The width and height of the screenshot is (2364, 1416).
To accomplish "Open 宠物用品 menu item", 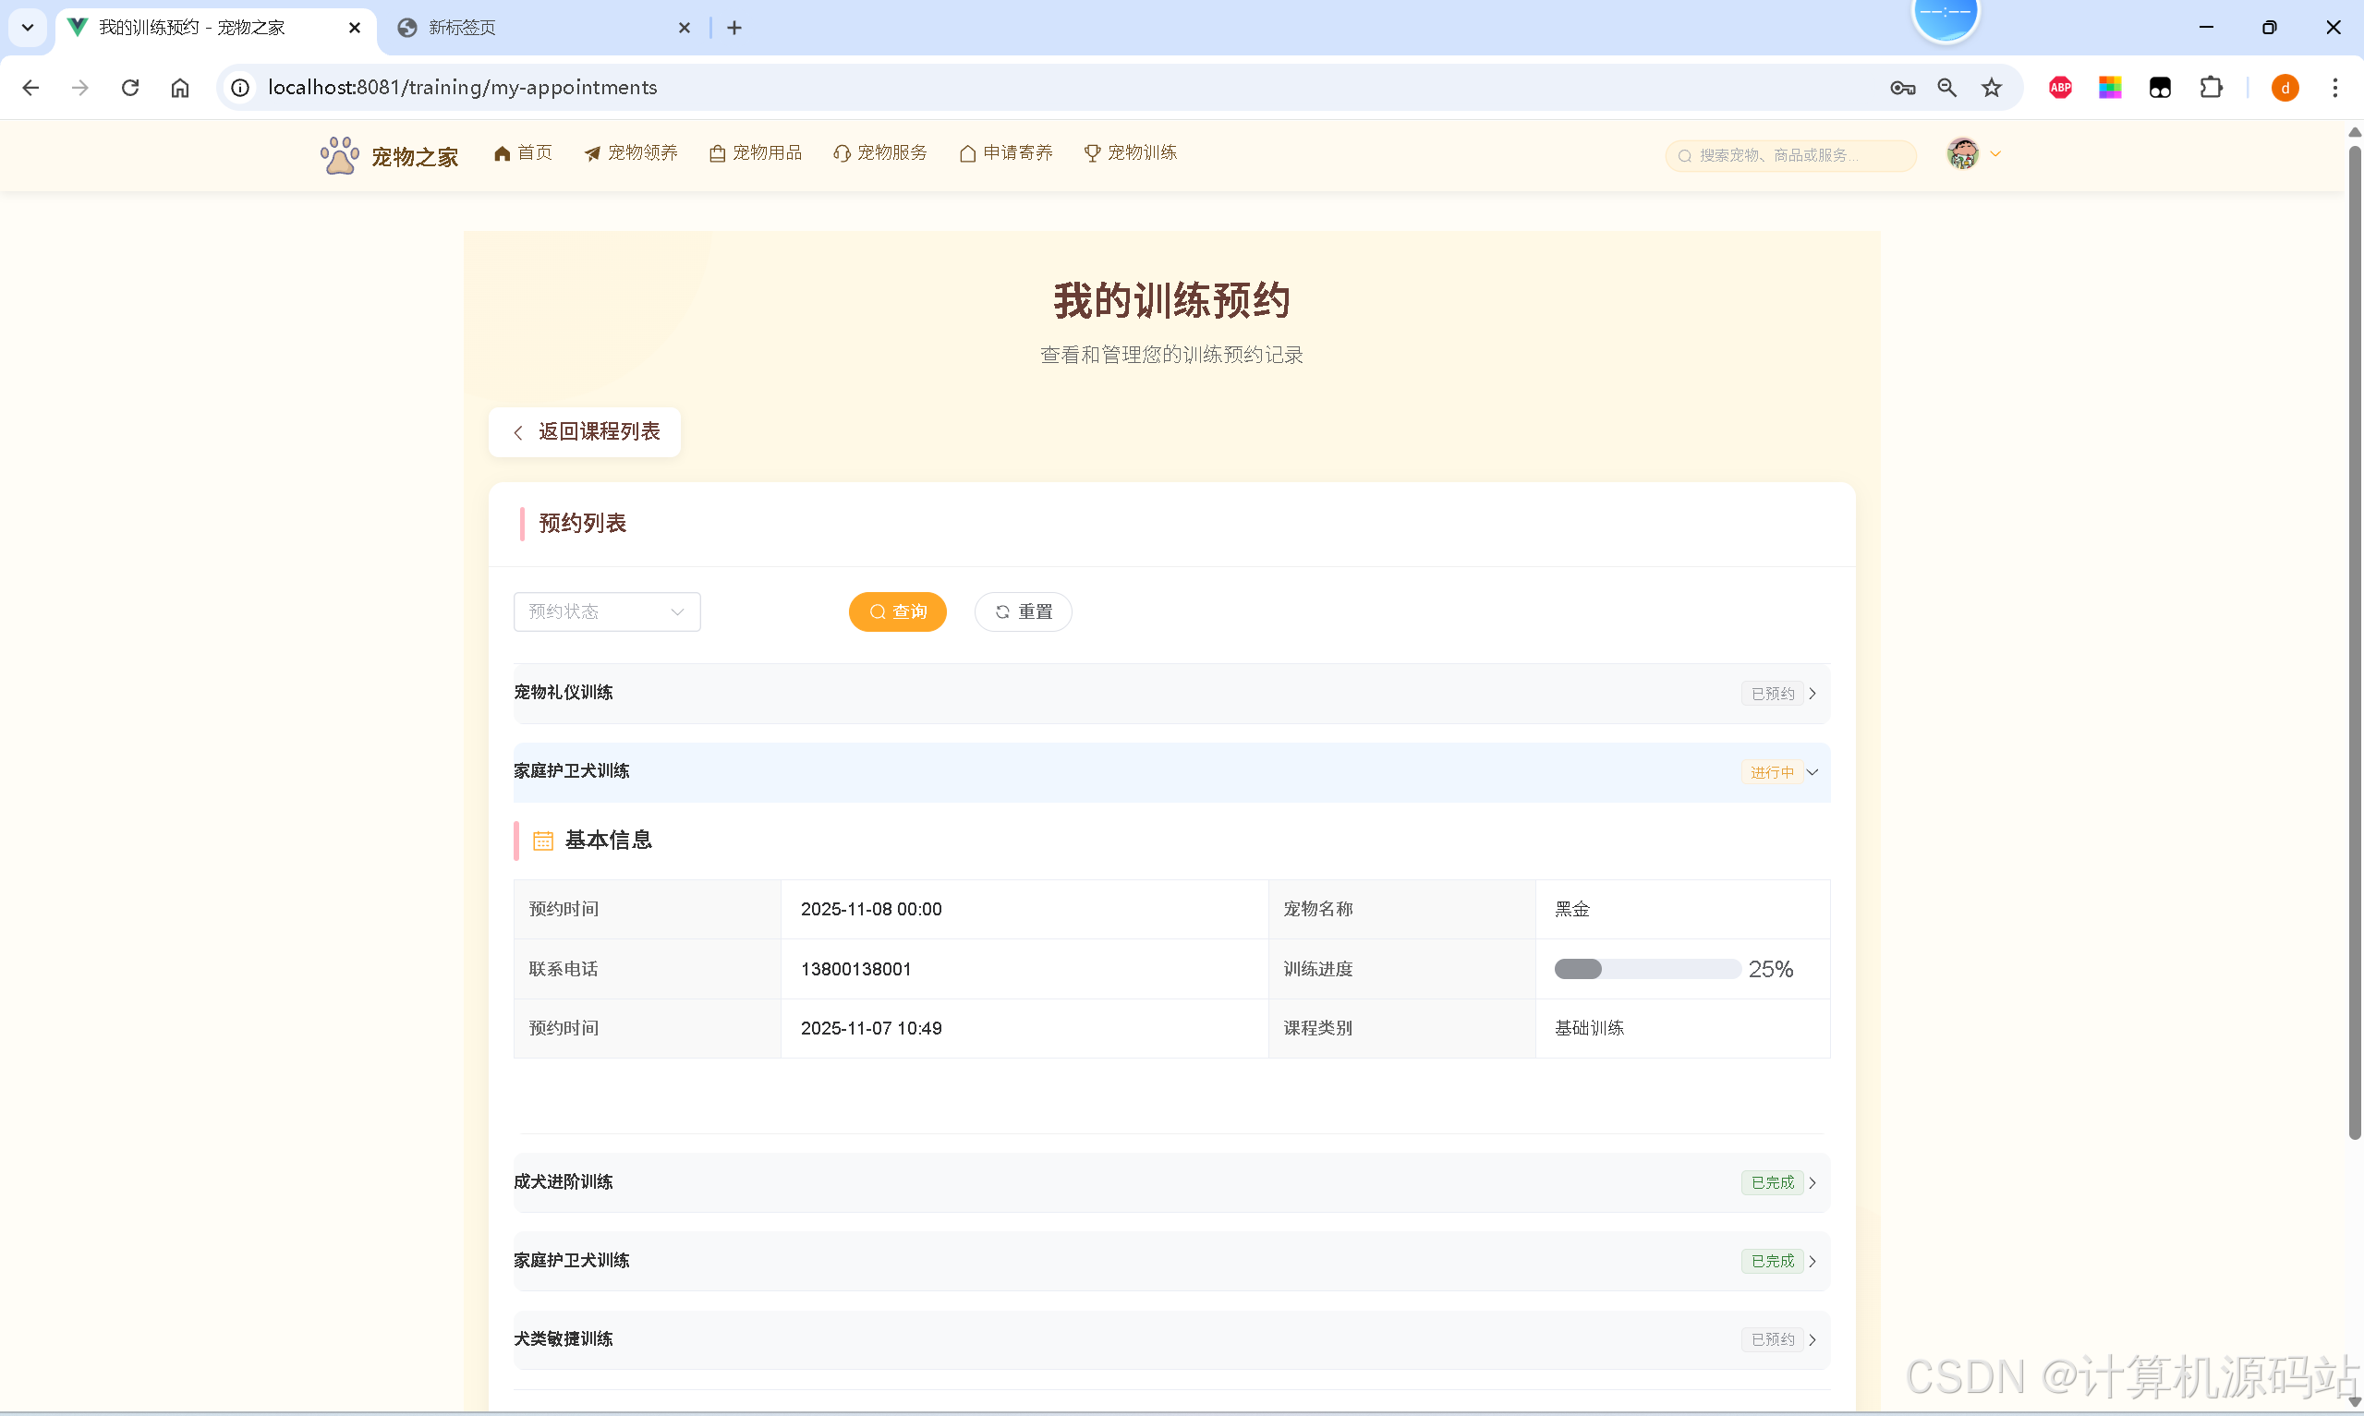I will (756, 152).
